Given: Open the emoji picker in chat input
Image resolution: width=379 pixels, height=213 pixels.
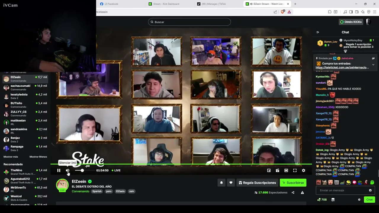Looking at the screenshot, I should click(370, 190).
